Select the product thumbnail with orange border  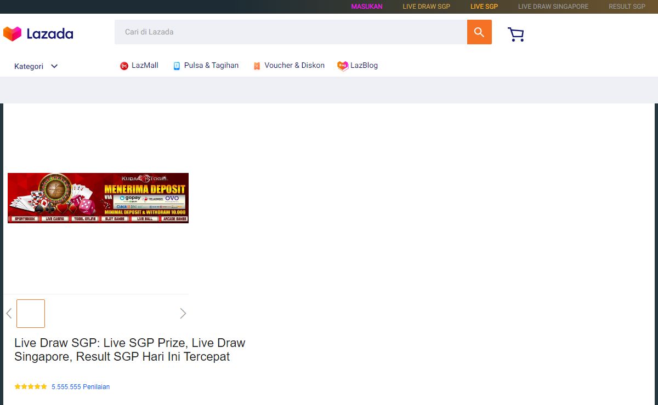tap(31, 314)
